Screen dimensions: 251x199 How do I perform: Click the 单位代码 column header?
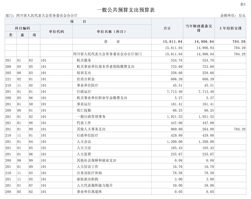(x=56, y=32)
